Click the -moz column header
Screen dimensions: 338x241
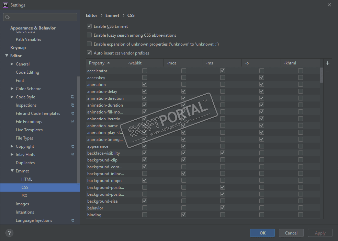[183, 63]
